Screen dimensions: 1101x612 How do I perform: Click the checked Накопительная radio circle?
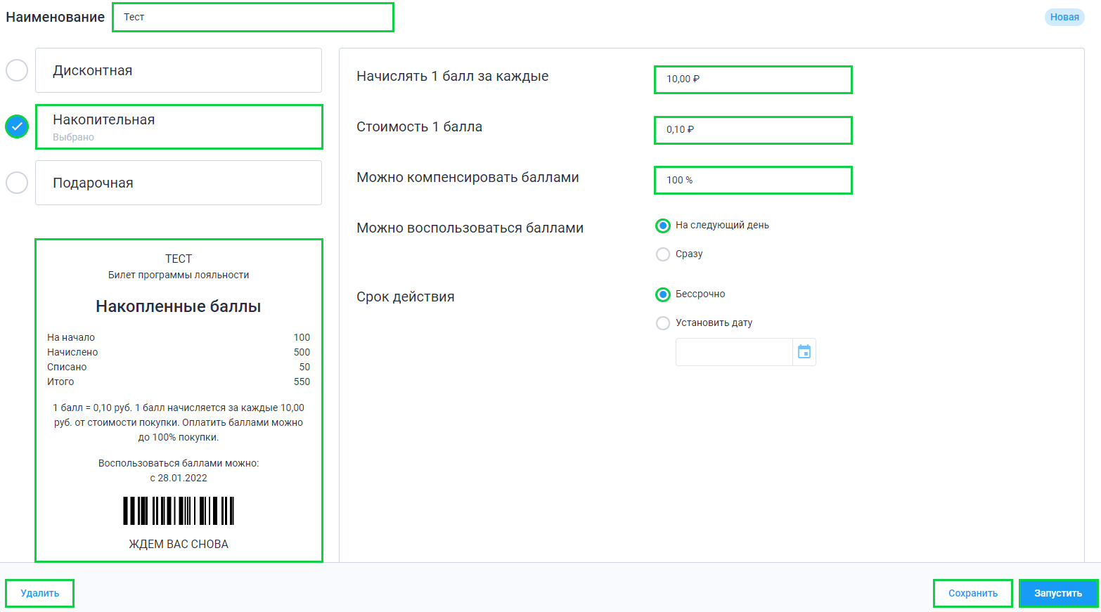pos(17,126)
